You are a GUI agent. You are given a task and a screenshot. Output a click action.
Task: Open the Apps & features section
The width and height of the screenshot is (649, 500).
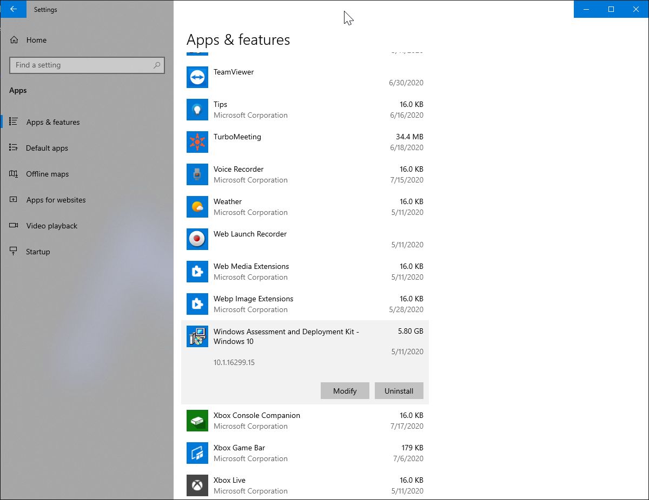(x=87, y=122)
